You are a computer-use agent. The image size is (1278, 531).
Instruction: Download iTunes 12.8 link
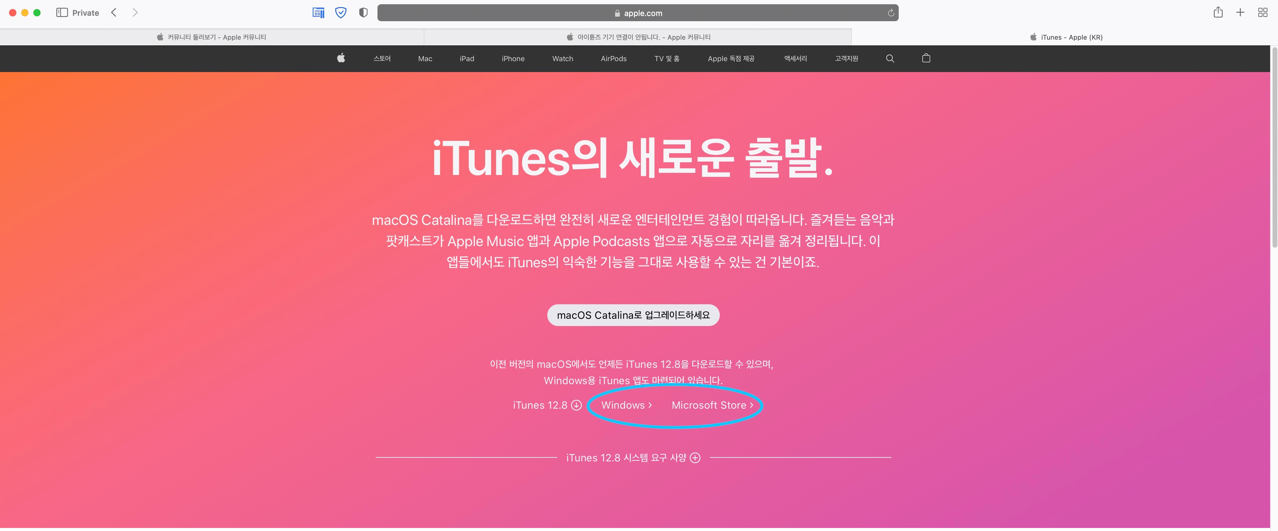click(547, 405)
